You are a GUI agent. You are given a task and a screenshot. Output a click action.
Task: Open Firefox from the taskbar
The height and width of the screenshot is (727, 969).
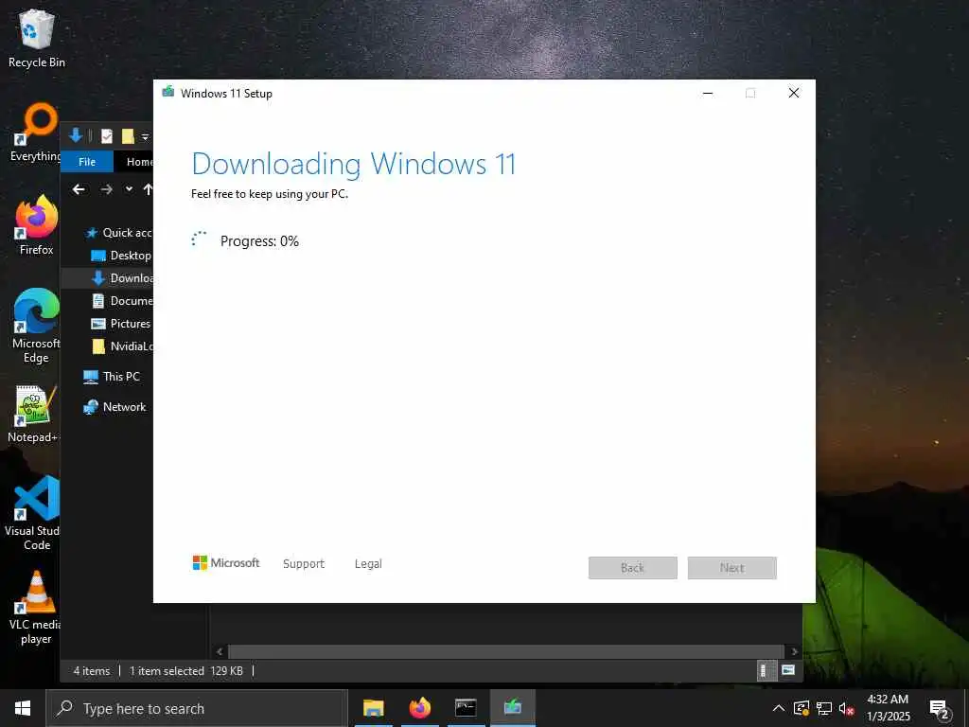click(419, 708)
